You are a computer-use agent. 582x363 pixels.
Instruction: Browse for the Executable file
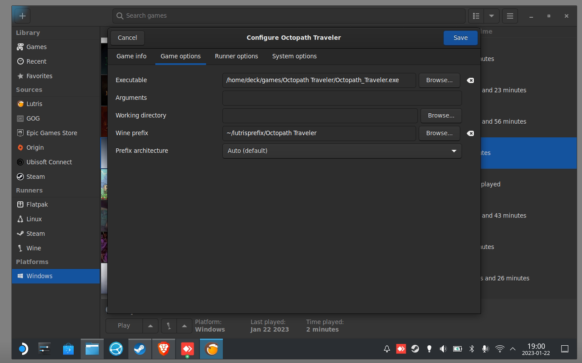click(439, 80)
